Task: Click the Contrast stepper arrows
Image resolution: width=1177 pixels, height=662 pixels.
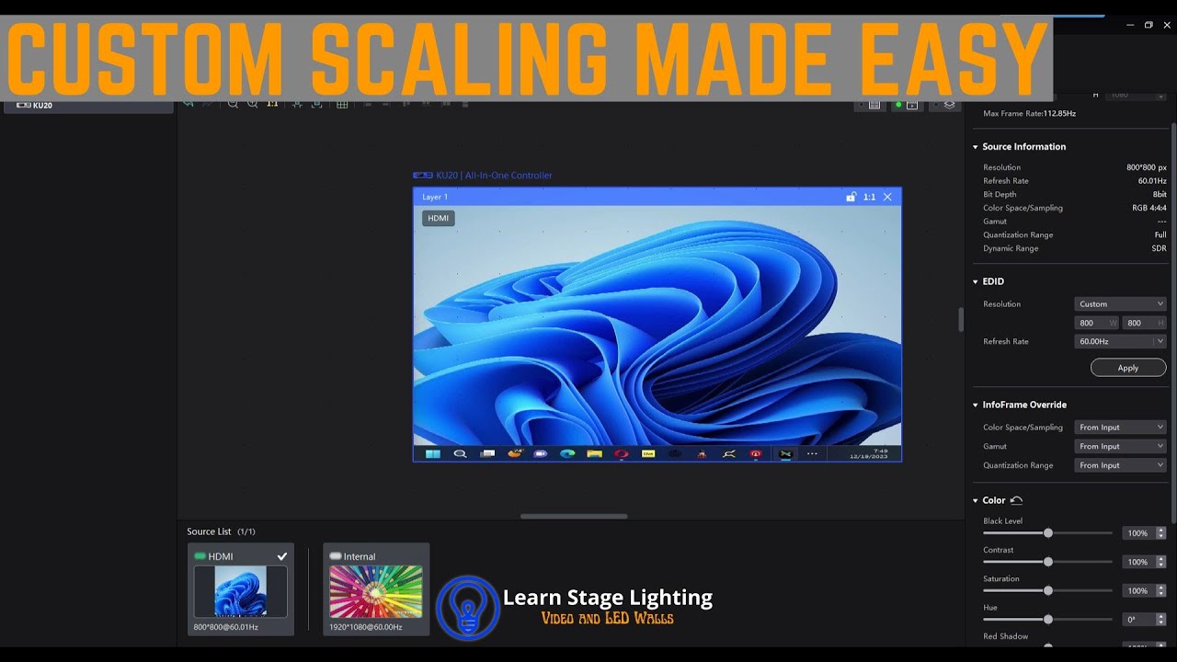Action: (x=1160, y=562)
